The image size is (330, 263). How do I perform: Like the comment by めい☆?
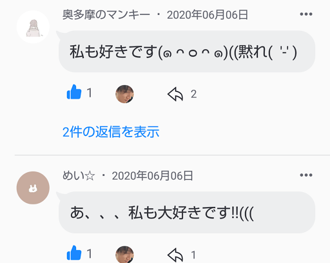74,253
